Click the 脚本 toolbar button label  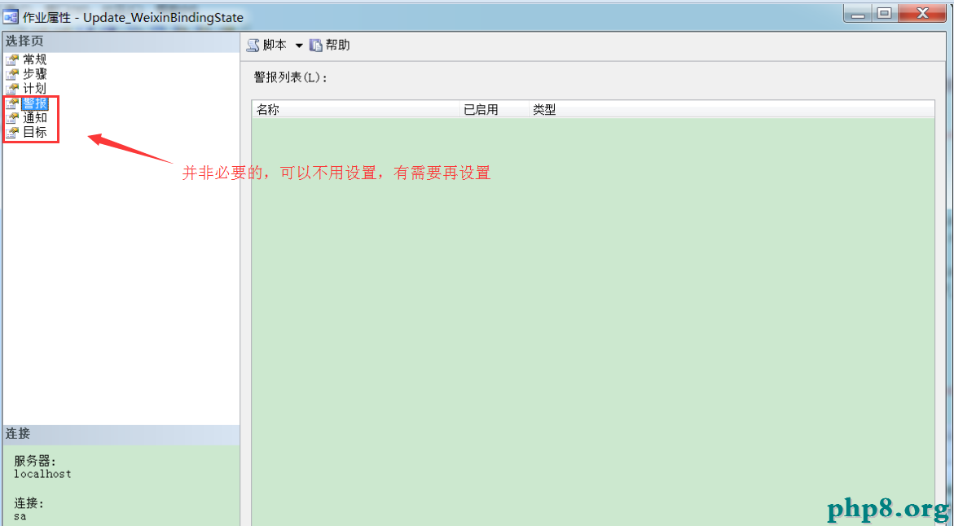pos(275,45)
